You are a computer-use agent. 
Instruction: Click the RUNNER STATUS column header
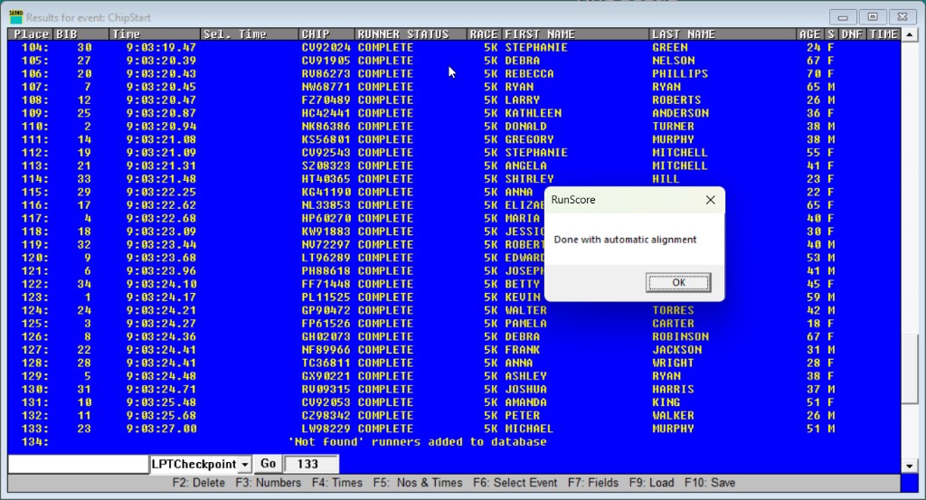pos(411,34)
